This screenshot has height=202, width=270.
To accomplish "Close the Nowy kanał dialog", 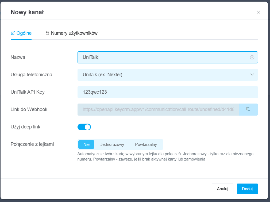I will coord(258,12).
